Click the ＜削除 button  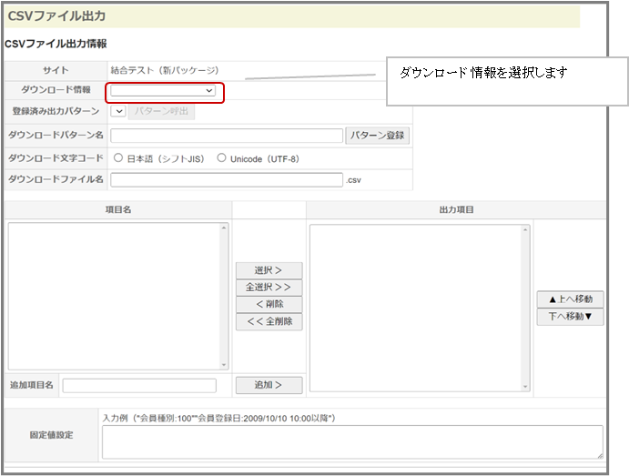(x=269, y=304)
